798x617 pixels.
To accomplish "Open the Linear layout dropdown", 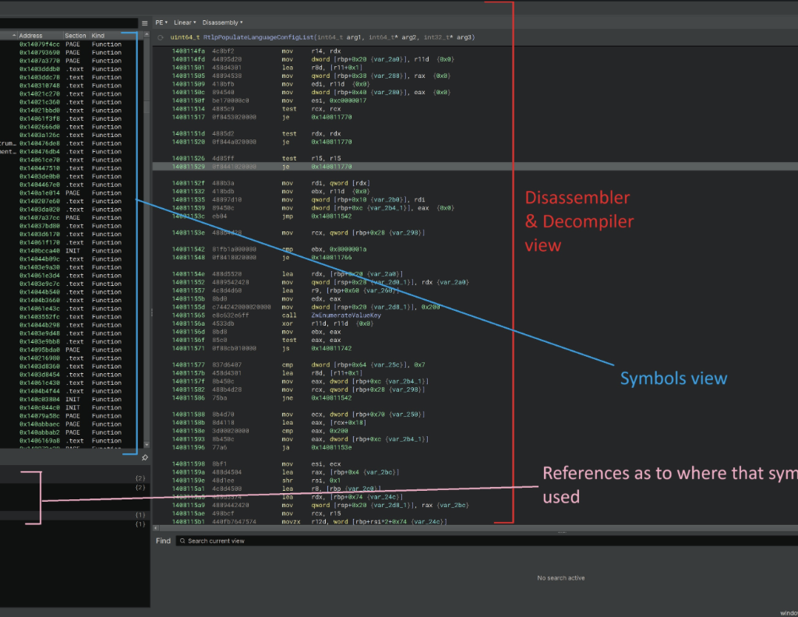I will (185, 23).
